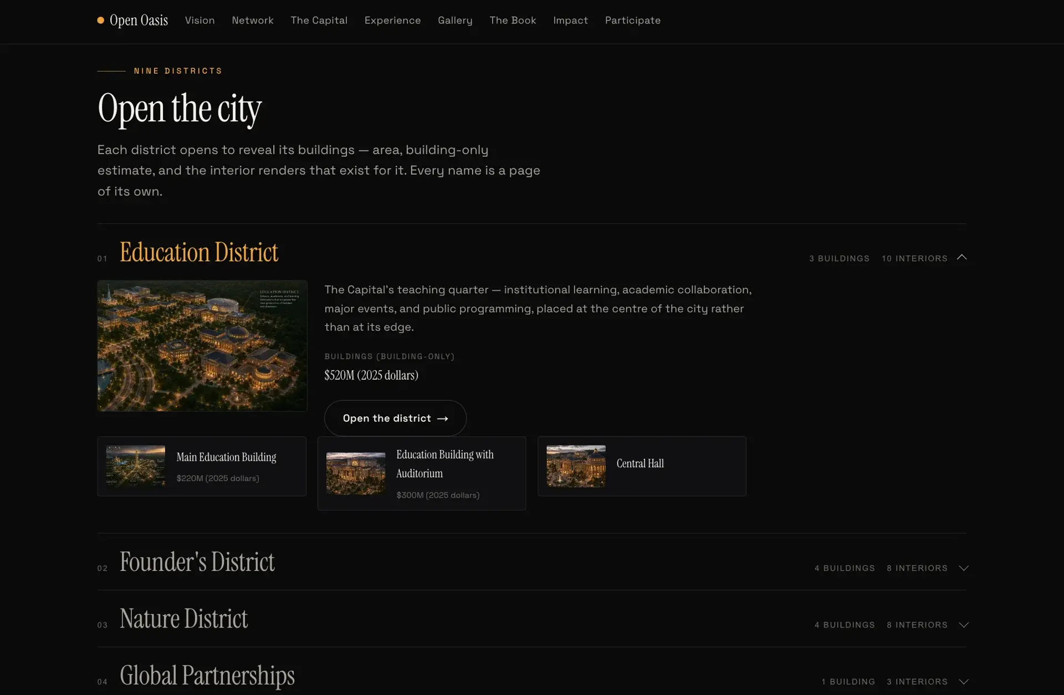
Task: Click "10 INTERIORS" label
Action: [x=914, y=259]
